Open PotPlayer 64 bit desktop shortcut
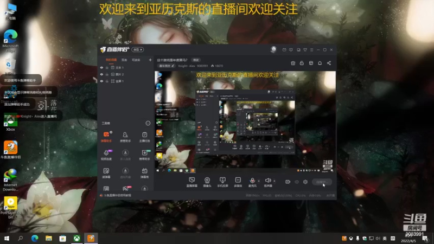 (x=10, y=208)
